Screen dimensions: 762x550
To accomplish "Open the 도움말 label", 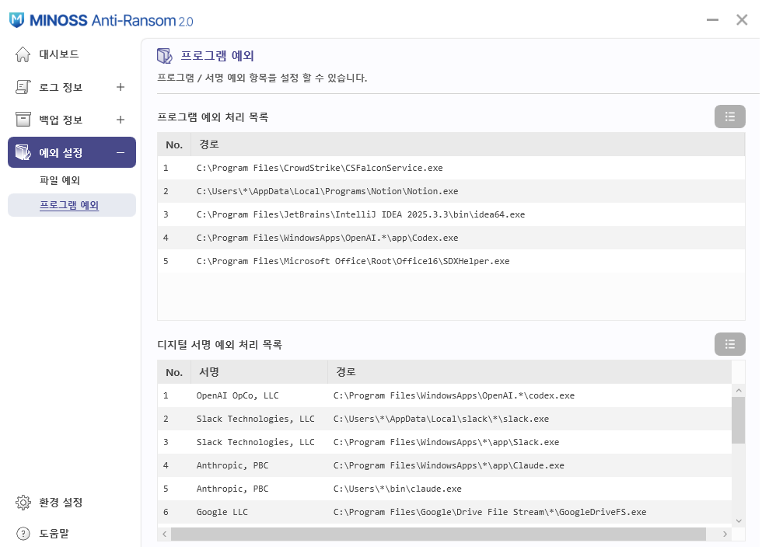I will (x=54, y=534).
